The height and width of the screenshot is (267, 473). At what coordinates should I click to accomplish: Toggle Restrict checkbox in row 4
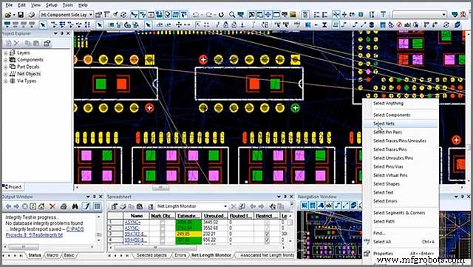267,240
